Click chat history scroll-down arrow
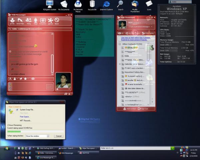 pos(52,74)
